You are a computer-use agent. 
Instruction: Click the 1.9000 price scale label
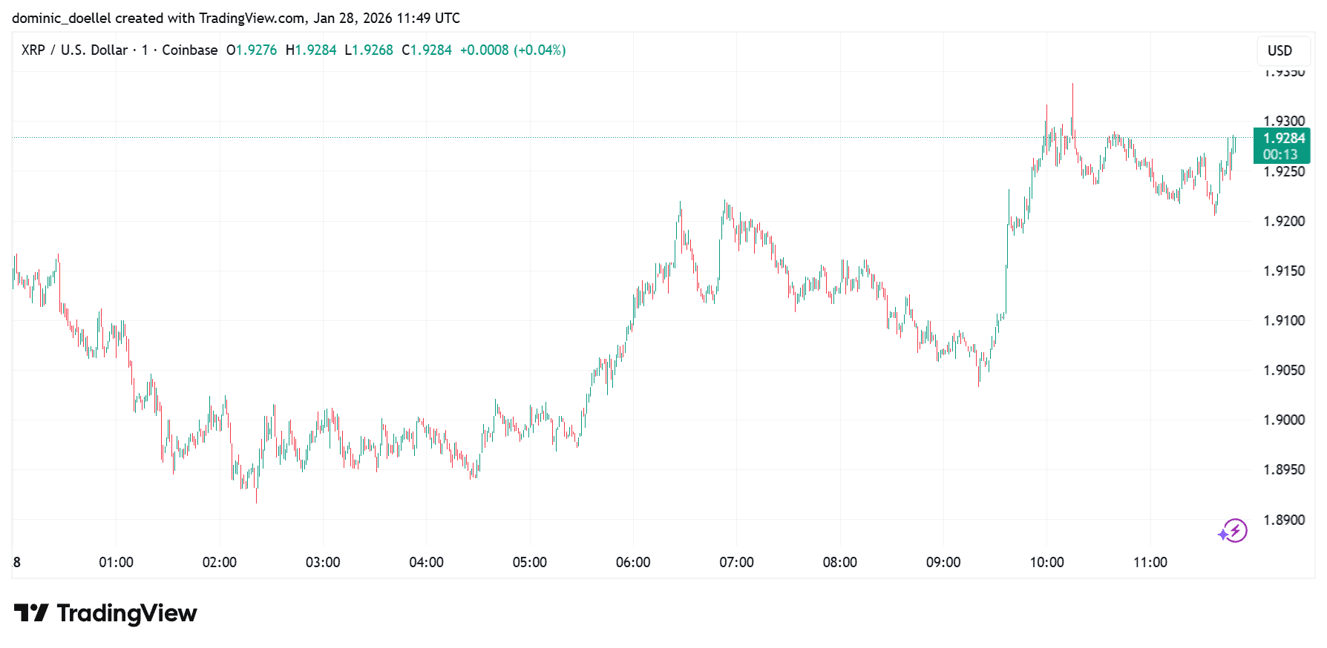point(1284,420)
